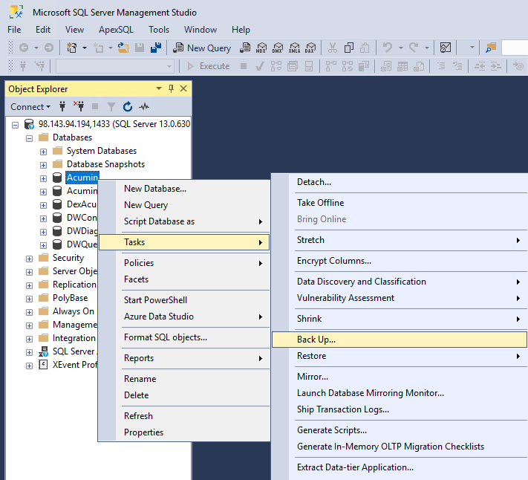Refresh the Object Explorer tree
The width and height of the screenshot is (528, 480).
click(128, 107)
